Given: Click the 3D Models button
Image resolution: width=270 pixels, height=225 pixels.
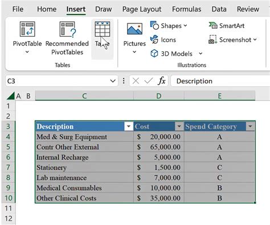Looking at the screenshot, I should point(171,54).
